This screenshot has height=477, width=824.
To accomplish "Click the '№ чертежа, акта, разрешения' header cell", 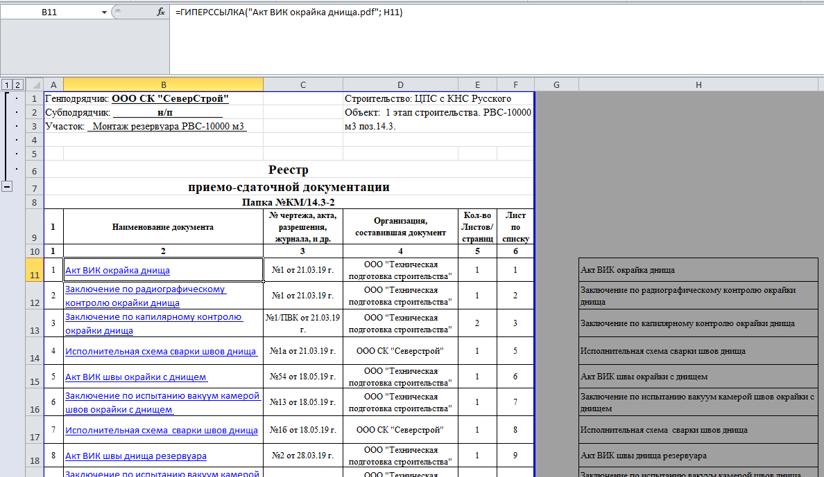I will click(x=302, y=226).
